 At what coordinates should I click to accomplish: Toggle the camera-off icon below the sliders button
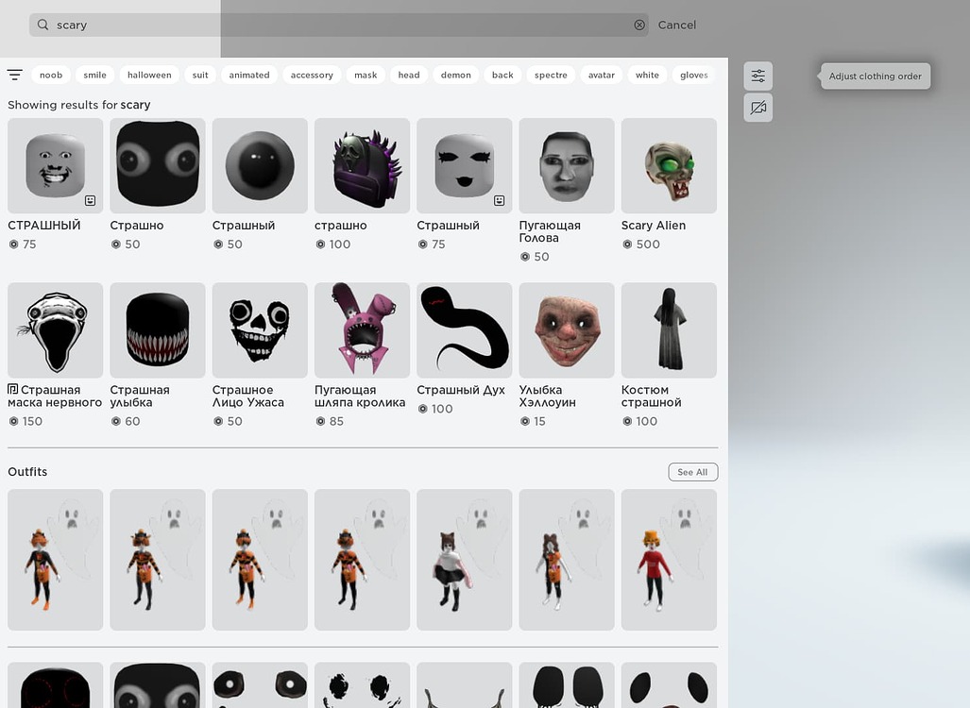(x=757, y=107)
